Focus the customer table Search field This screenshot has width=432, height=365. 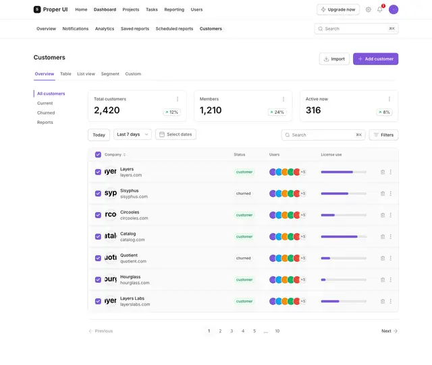click(323, 135)
